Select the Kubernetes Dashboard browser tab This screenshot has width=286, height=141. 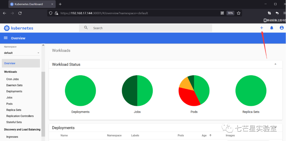32,4
